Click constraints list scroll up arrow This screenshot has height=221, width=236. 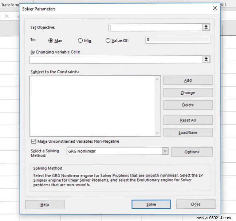point(157,79)
